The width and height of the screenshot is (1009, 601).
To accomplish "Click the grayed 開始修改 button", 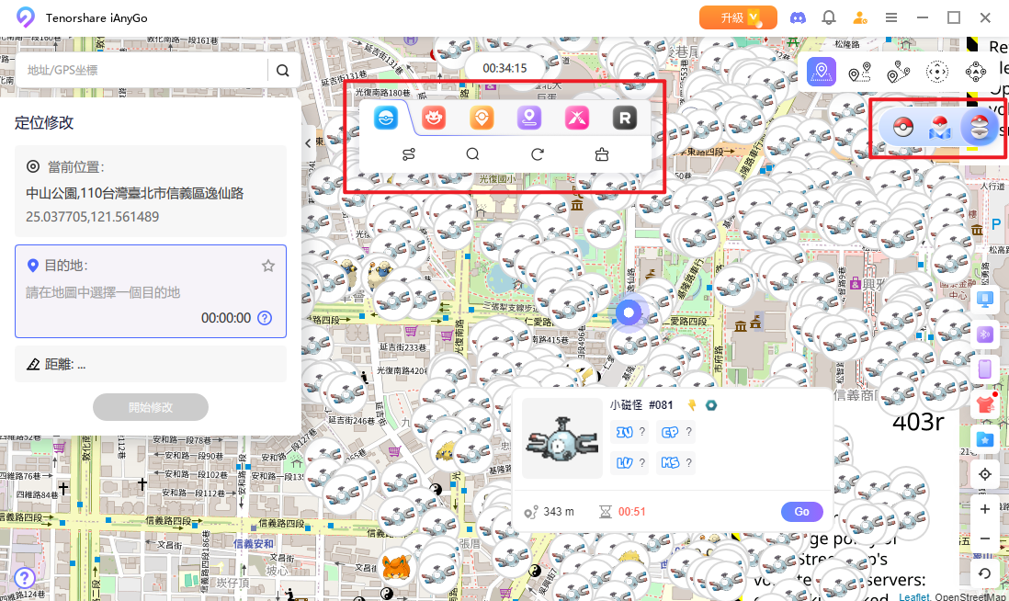I will pyautogui.click(x=151, y=407).
